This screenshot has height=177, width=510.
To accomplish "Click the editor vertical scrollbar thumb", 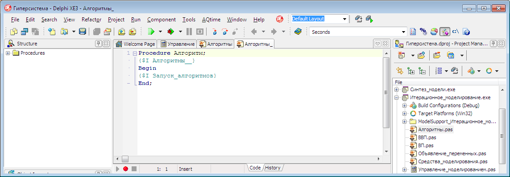I will pos(386,93).
